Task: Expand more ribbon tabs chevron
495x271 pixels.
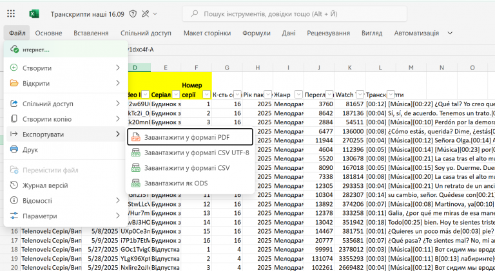Action: tap(450, 33)
